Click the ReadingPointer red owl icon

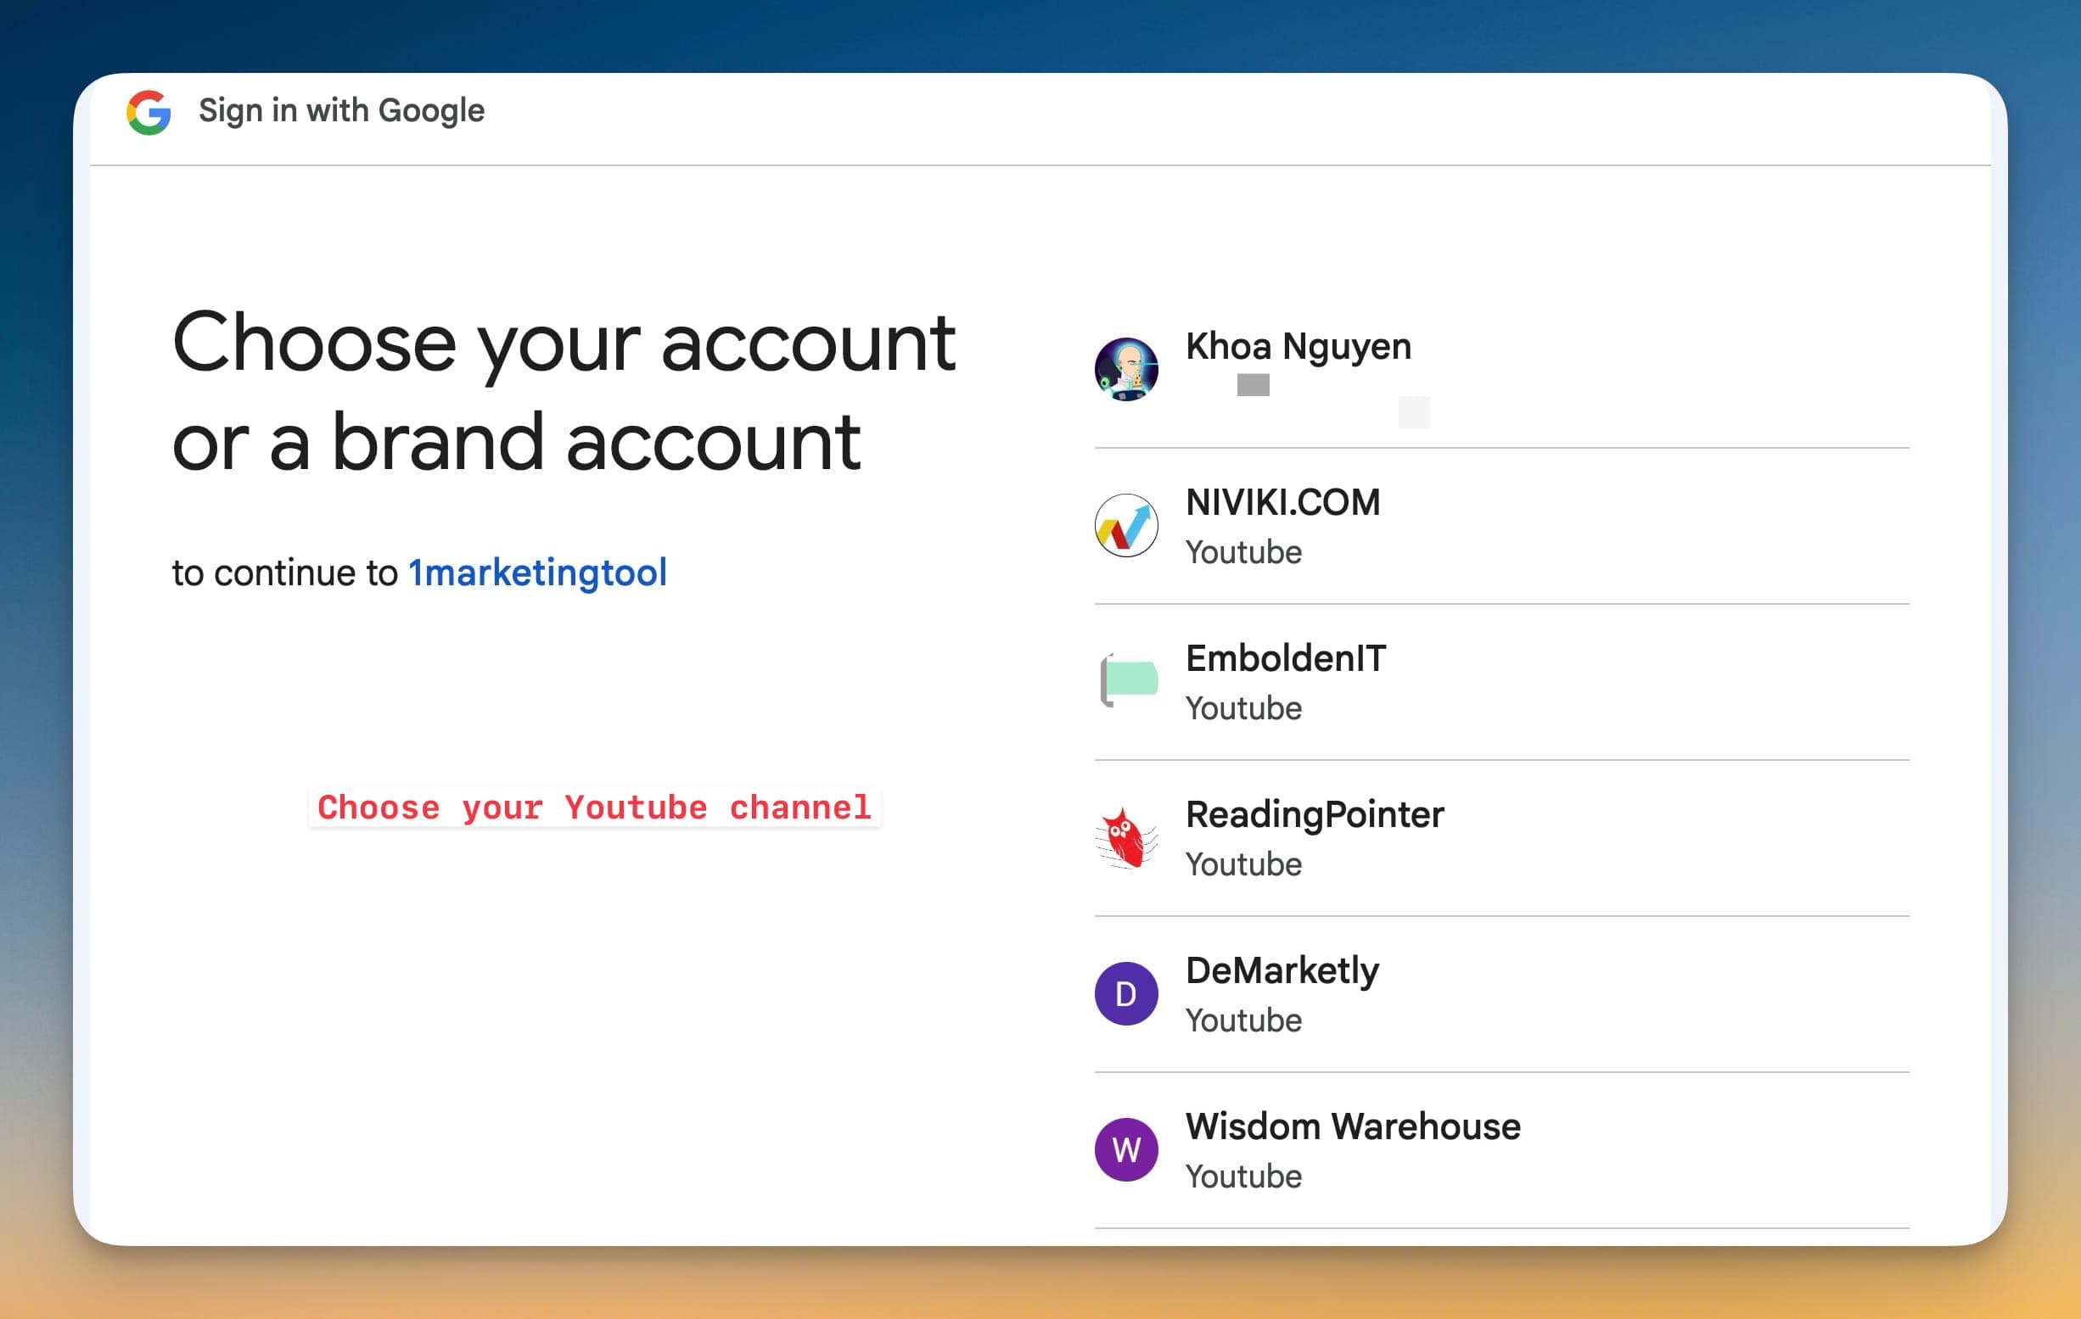[1126, 837]
